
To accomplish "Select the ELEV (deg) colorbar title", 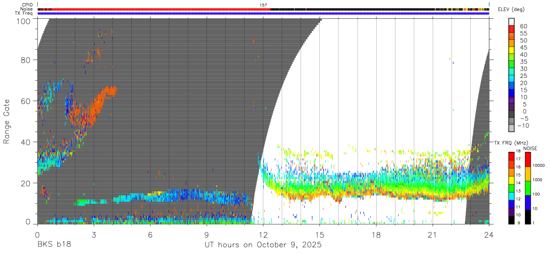I will point(511,9).
